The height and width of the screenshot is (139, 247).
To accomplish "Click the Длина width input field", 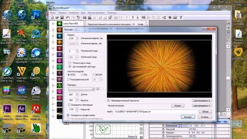I will (x=72, y=95).
